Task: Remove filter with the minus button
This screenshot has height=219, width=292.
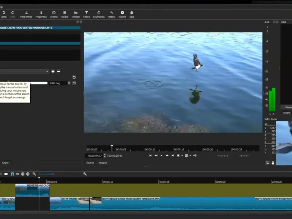Action: pyautogui.click(x=58, y=72)
